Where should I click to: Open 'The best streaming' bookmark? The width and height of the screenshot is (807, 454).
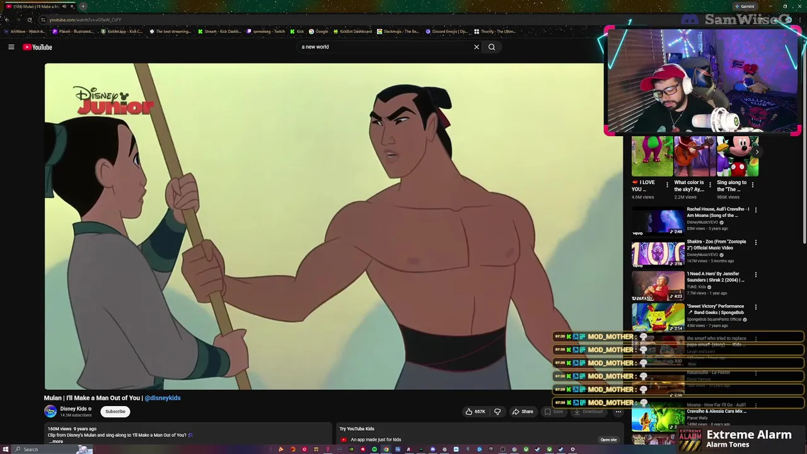click(x=170, y=31)
